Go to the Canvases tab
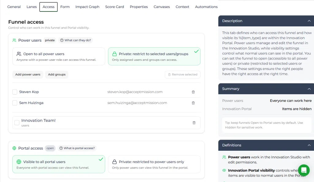The height and width of the screenshot is (182, 314). coord(162,7)
